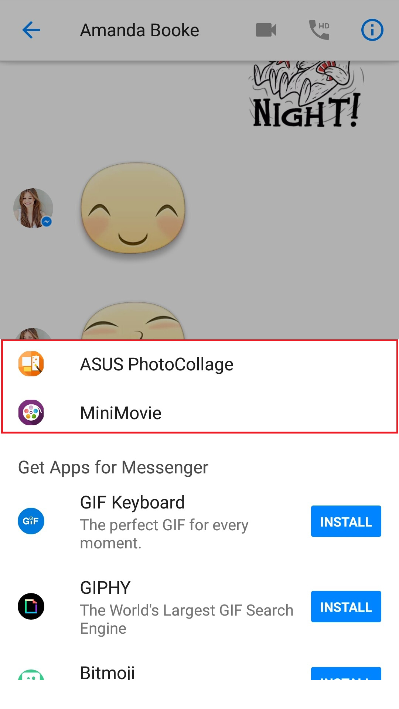The width and height of the screenshot is (399, 709).
Task: Tap the GIPHY description text
Action: click(187, 619)
